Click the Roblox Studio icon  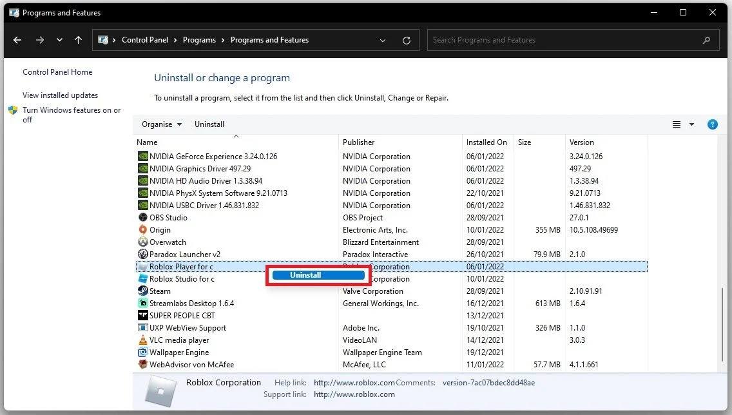143,278
